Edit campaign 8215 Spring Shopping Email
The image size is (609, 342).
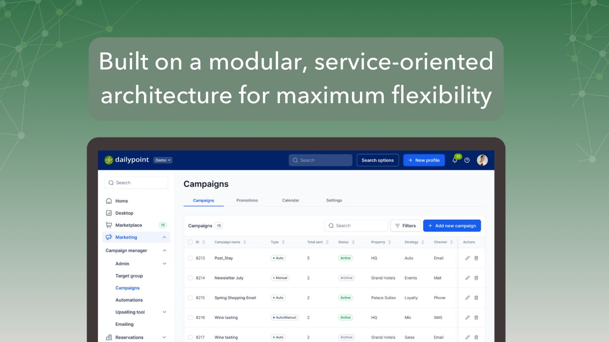coord(467,298)
